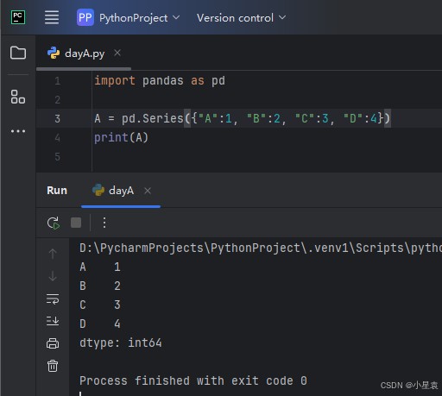Open more run options vertical dots
This screenshot has width=442, height=396.
point(104,223)
